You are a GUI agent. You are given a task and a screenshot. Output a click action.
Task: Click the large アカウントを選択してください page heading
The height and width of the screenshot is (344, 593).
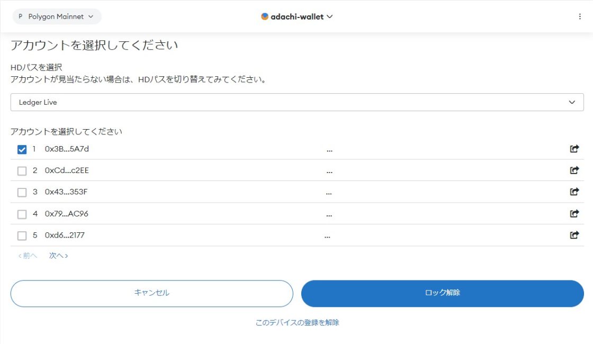[x=94, y=45]
